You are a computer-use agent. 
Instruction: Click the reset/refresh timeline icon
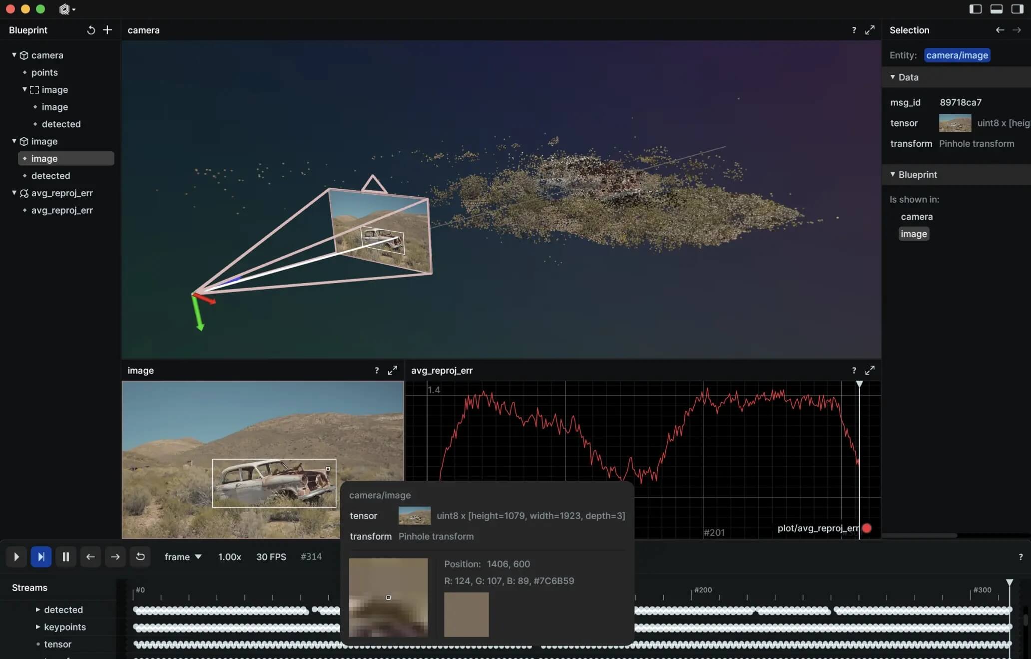pos(140,556)
